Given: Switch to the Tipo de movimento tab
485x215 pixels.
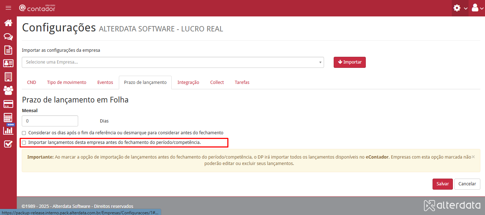Looking at the screenshot, I should (67, 82).
